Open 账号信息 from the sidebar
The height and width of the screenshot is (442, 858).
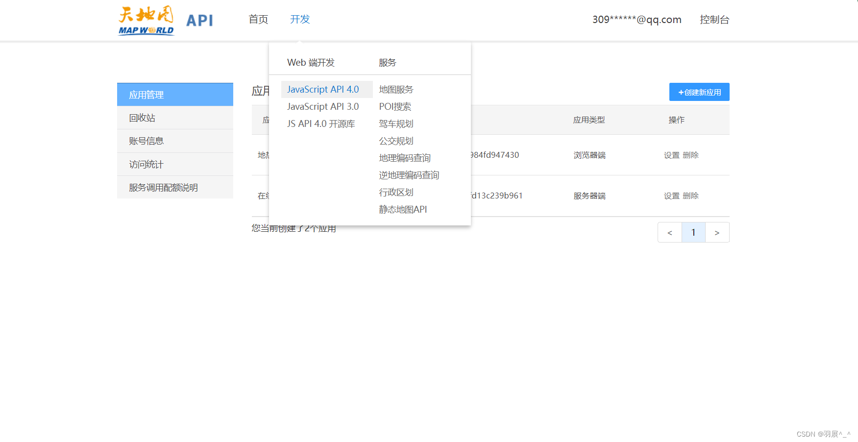click(145, 141)
